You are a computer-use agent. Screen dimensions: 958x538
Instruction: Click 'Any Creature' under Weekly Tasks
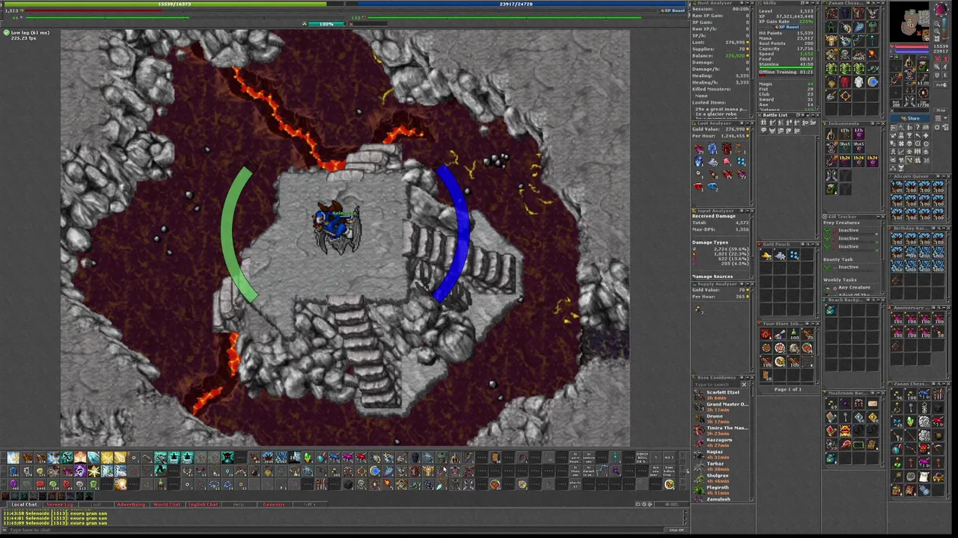(854, 287)
